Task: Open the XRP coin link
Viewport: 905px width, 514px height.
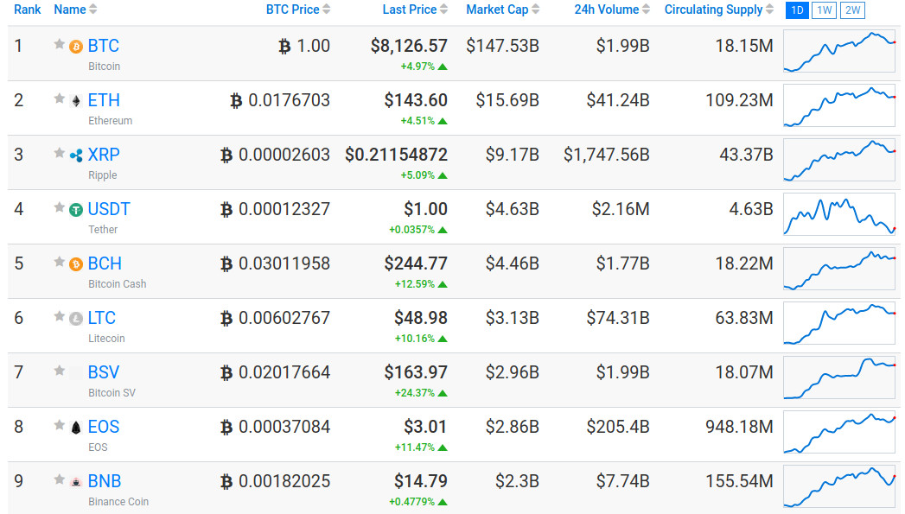Action: coord(104,155)
